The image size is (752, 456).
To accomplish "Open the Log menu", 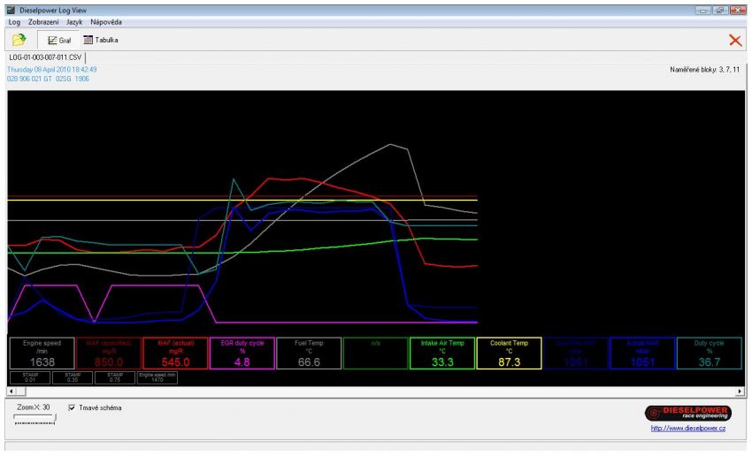I will coord(14,21).
